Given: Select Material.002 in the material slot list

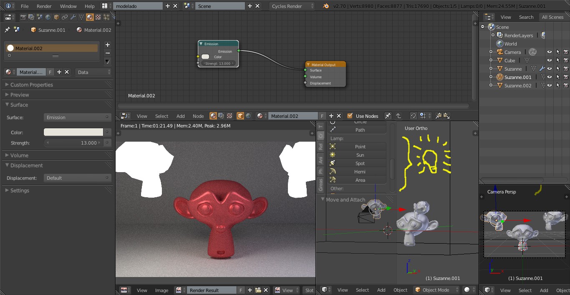Looking at the screenshot, I should point(52,48).
